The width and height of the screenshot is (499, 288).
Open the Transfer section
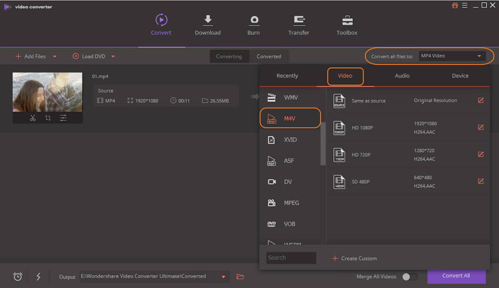pos(298,25)
